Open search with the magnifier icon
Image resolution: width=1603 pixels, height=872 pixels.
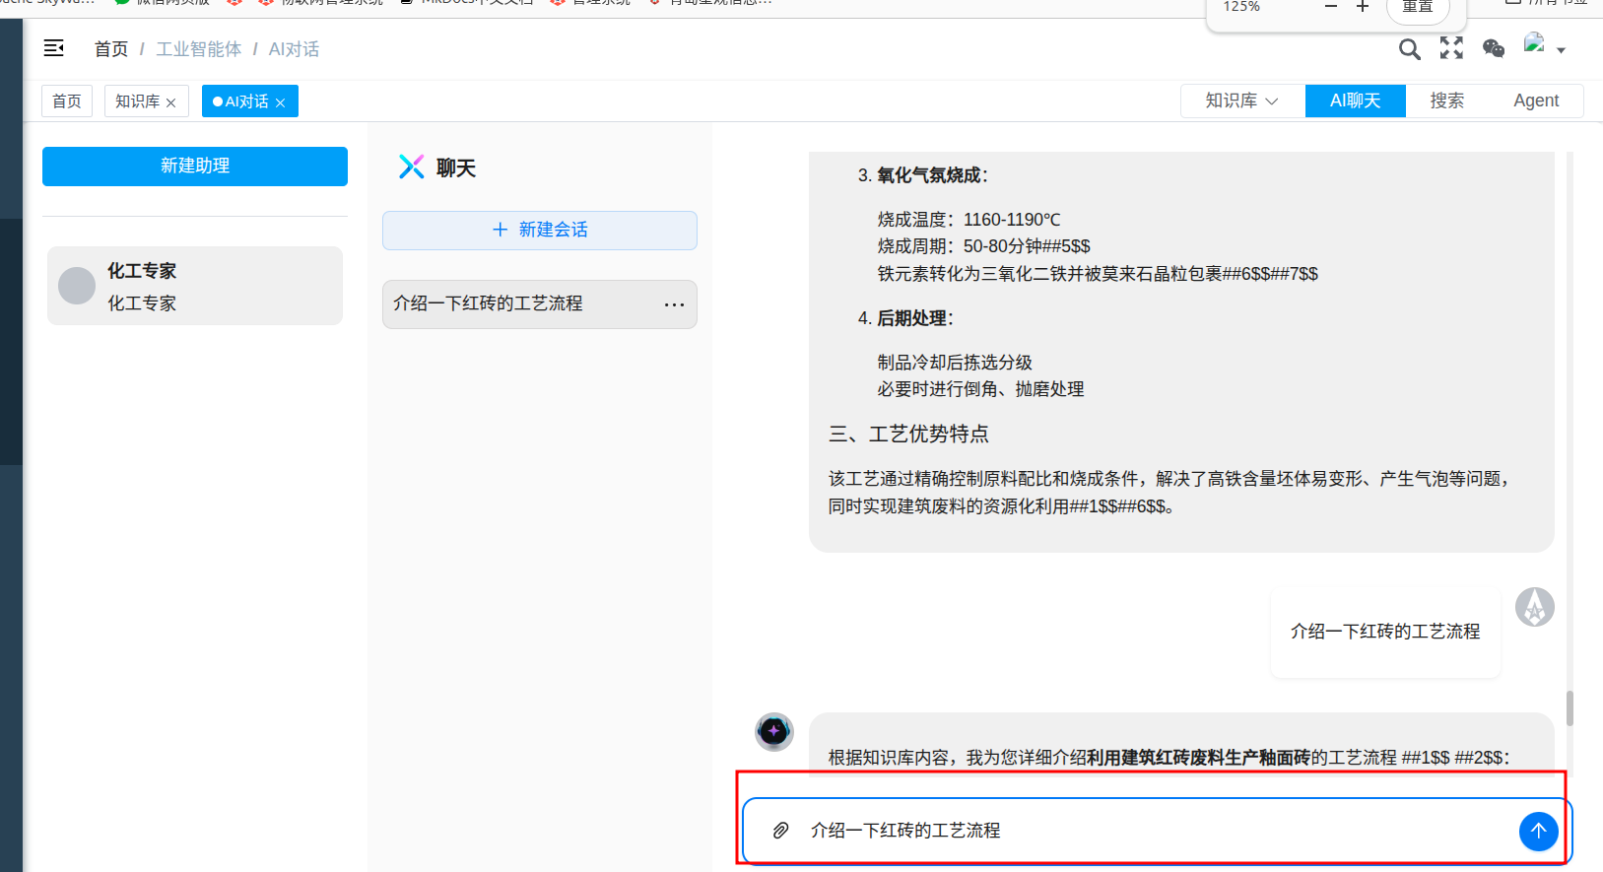[1409, 49]
